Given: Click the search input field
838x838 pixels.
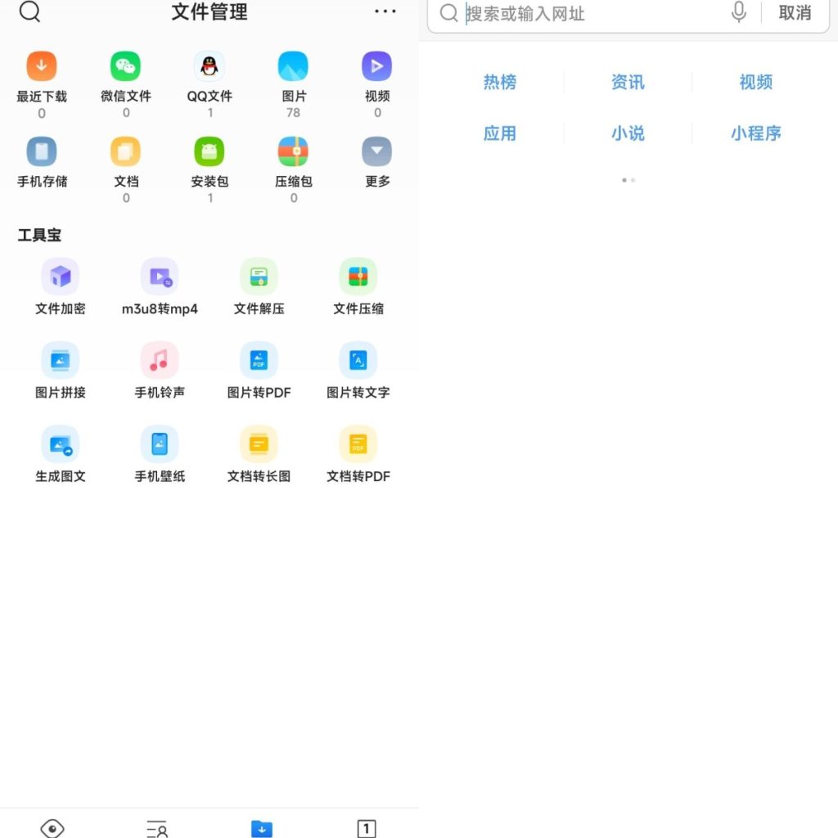Looking at the screenshot, I should point(573,13).
